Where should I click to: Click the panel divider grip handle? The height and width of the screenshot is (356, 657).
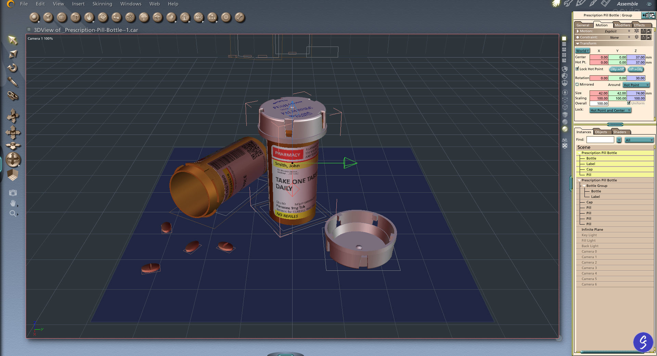[615, 124]
